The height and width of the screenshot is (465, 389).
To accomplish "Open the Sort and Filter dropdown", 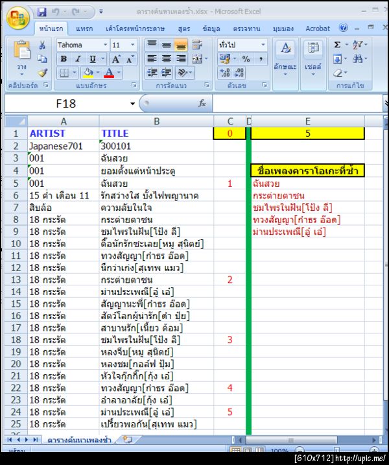I will coord(360,45).
